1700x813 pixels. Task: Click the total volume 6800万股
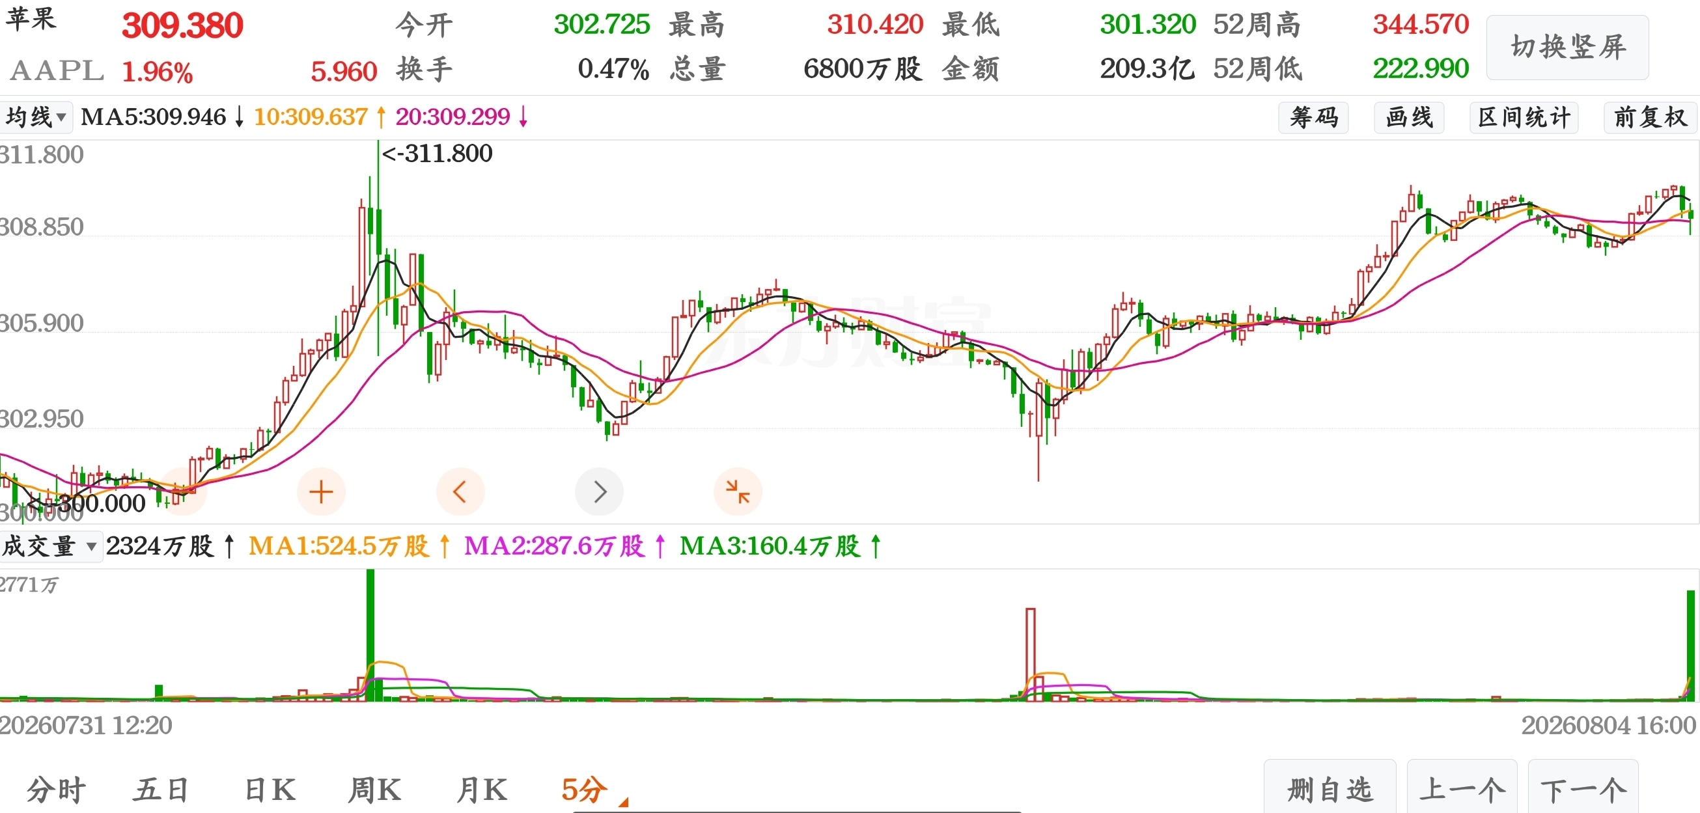(863, 68)
